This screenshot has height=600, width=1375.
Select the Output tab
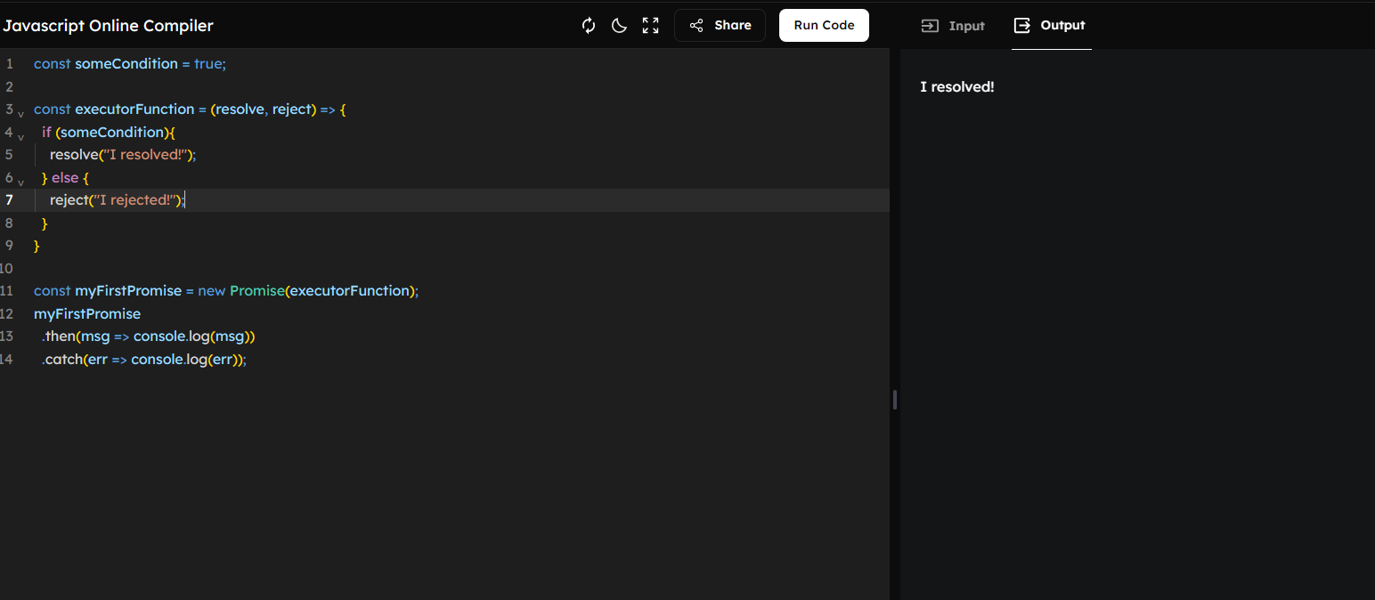[x=1051, y=26]
